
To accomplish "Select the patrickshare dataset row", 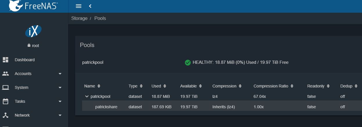I will (x=106, y=107).
